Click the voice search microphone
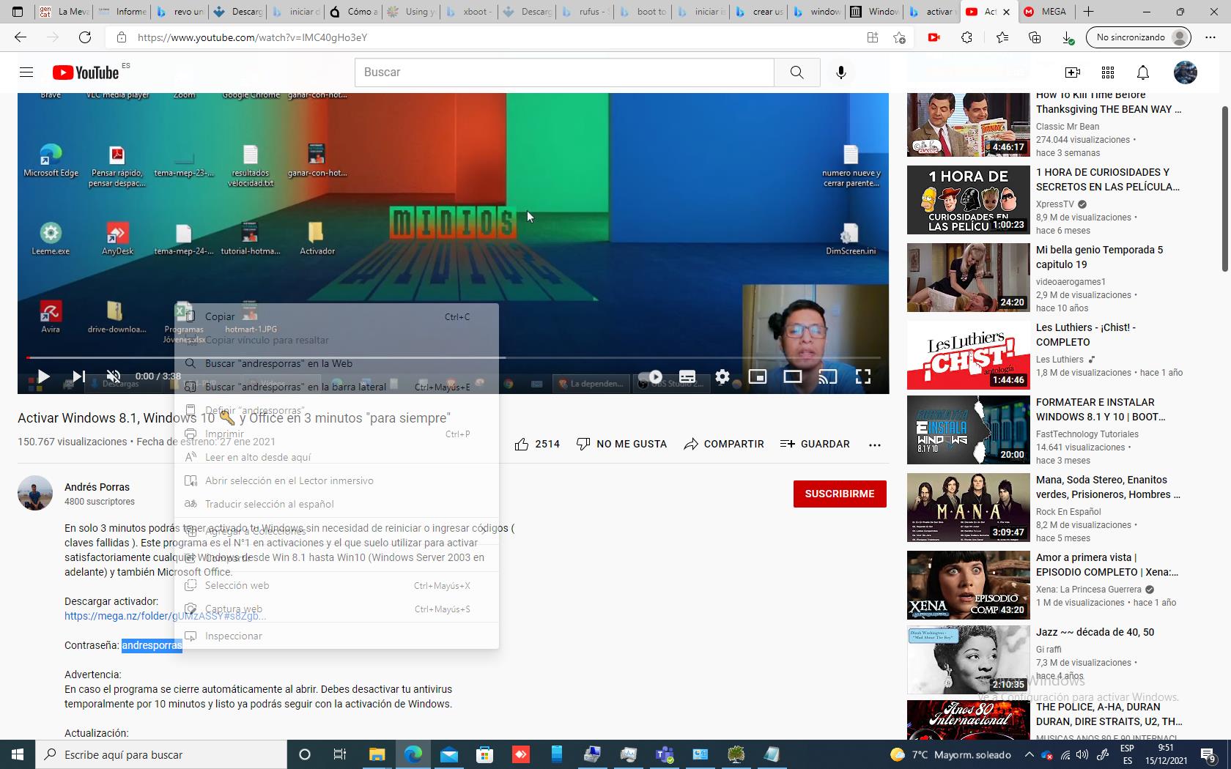 (x=841, y=73)
